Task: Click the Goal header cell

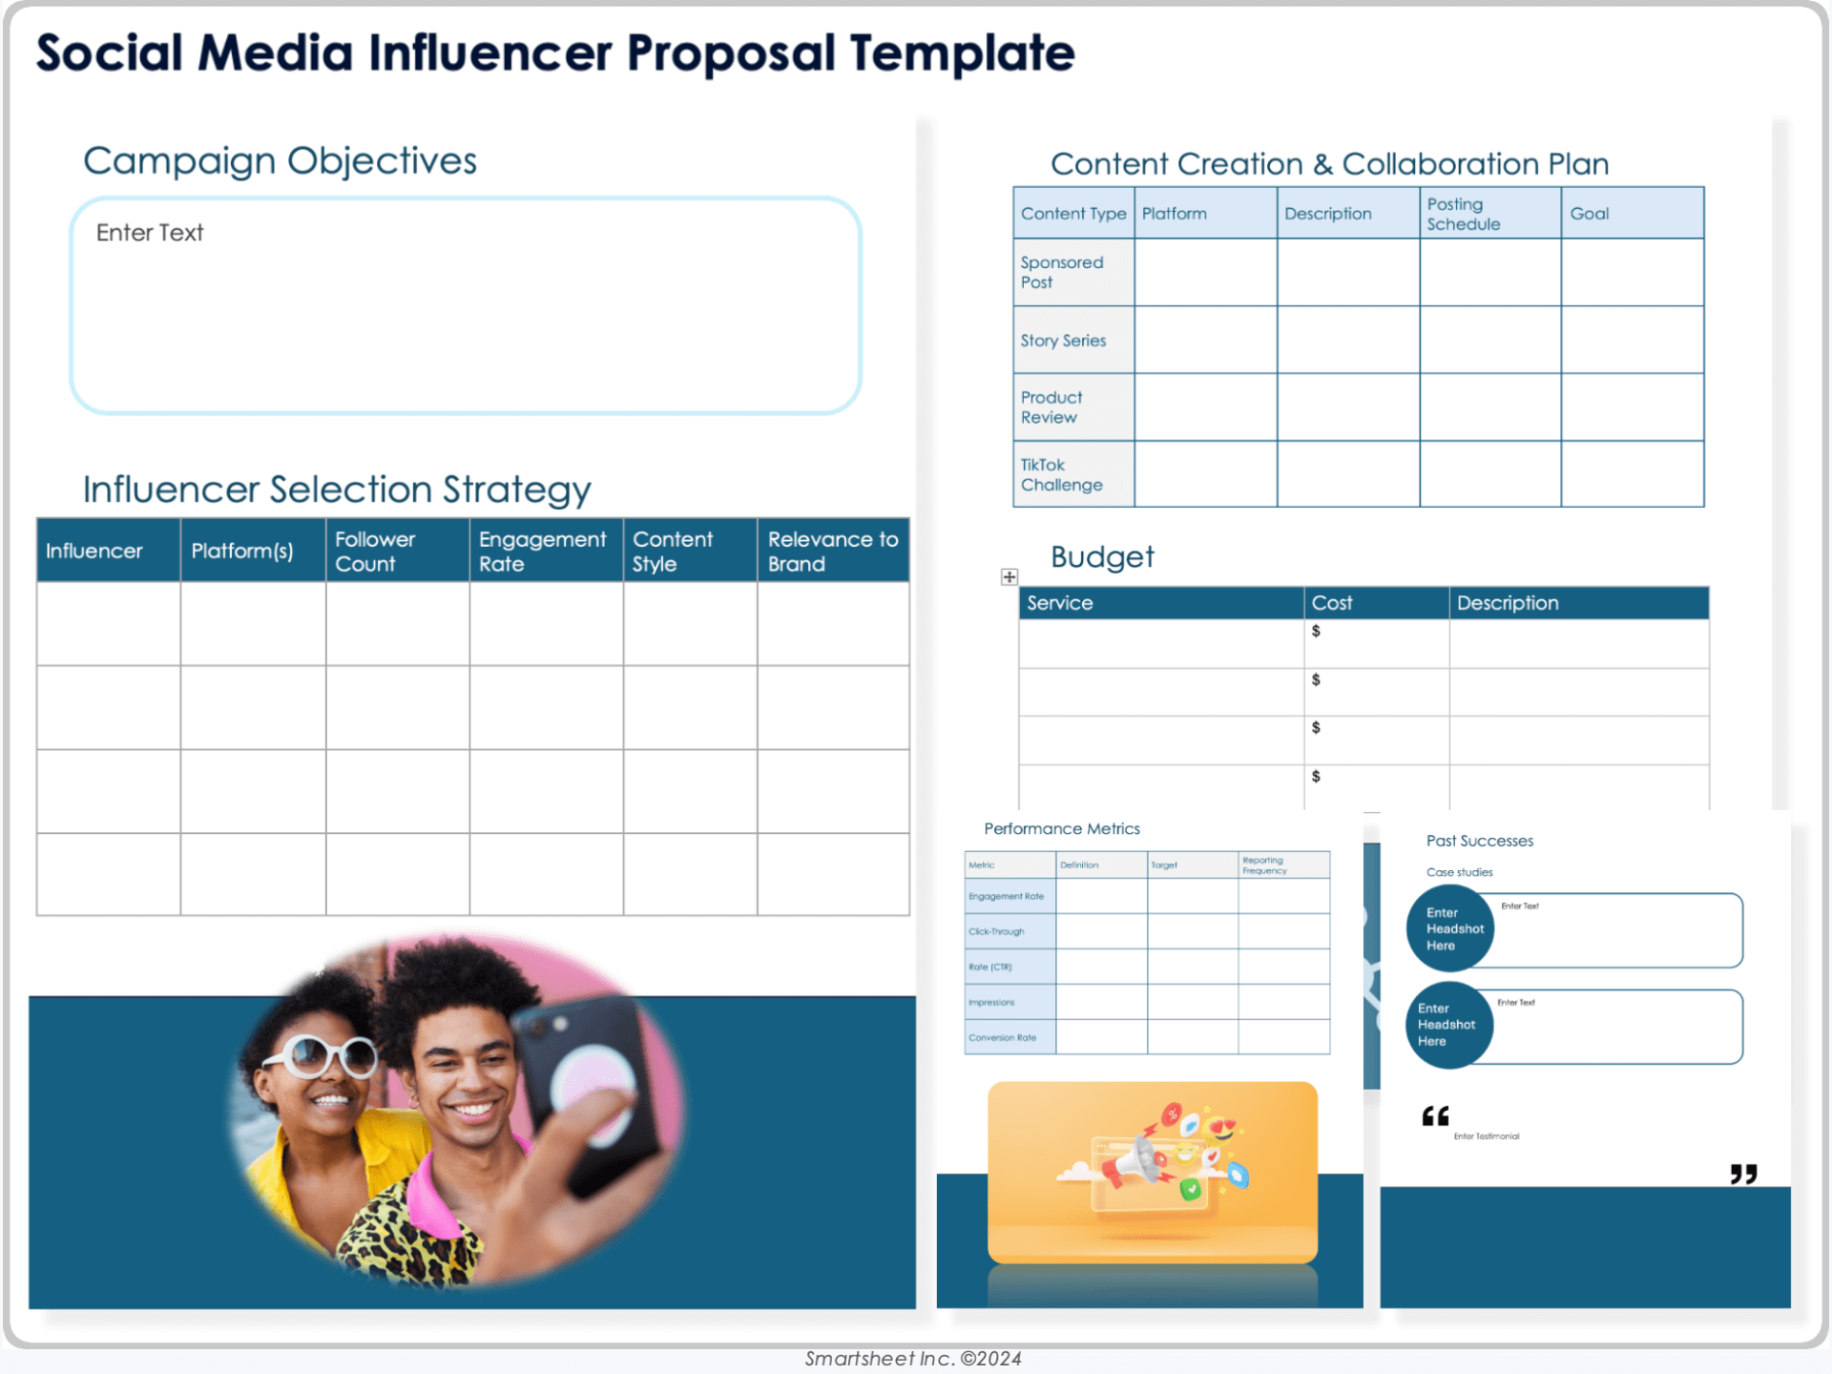Action: click(x=1633, y=213)
